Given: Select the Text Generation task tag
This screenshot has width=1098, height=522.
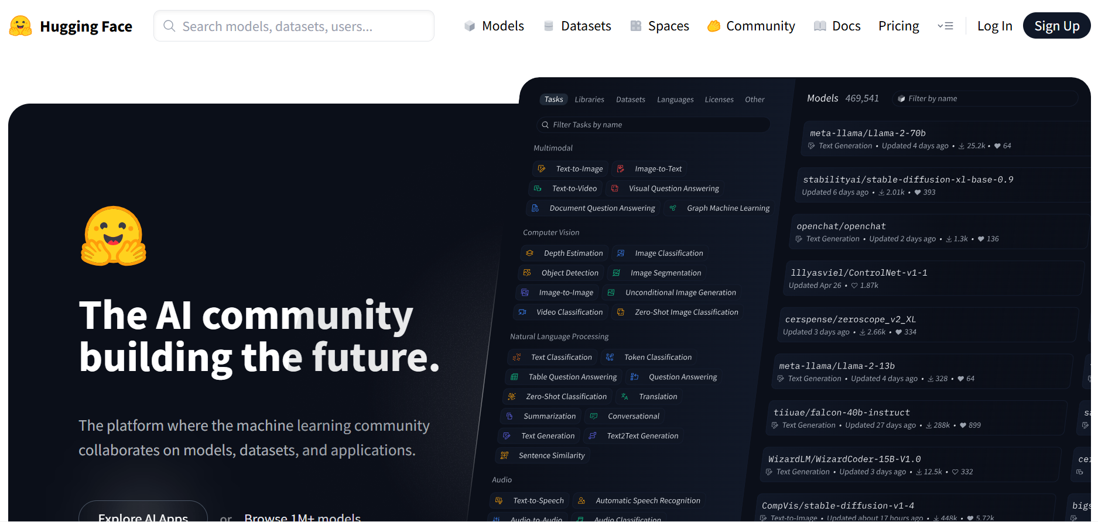Looking at the screenshot, I should click(x=538, y=435).
